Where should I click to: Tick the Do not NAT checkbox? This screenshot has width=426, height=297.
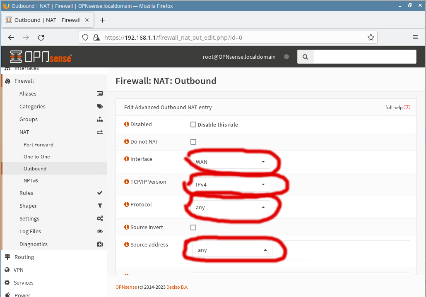pyautogui.click(x=193, y=142)
